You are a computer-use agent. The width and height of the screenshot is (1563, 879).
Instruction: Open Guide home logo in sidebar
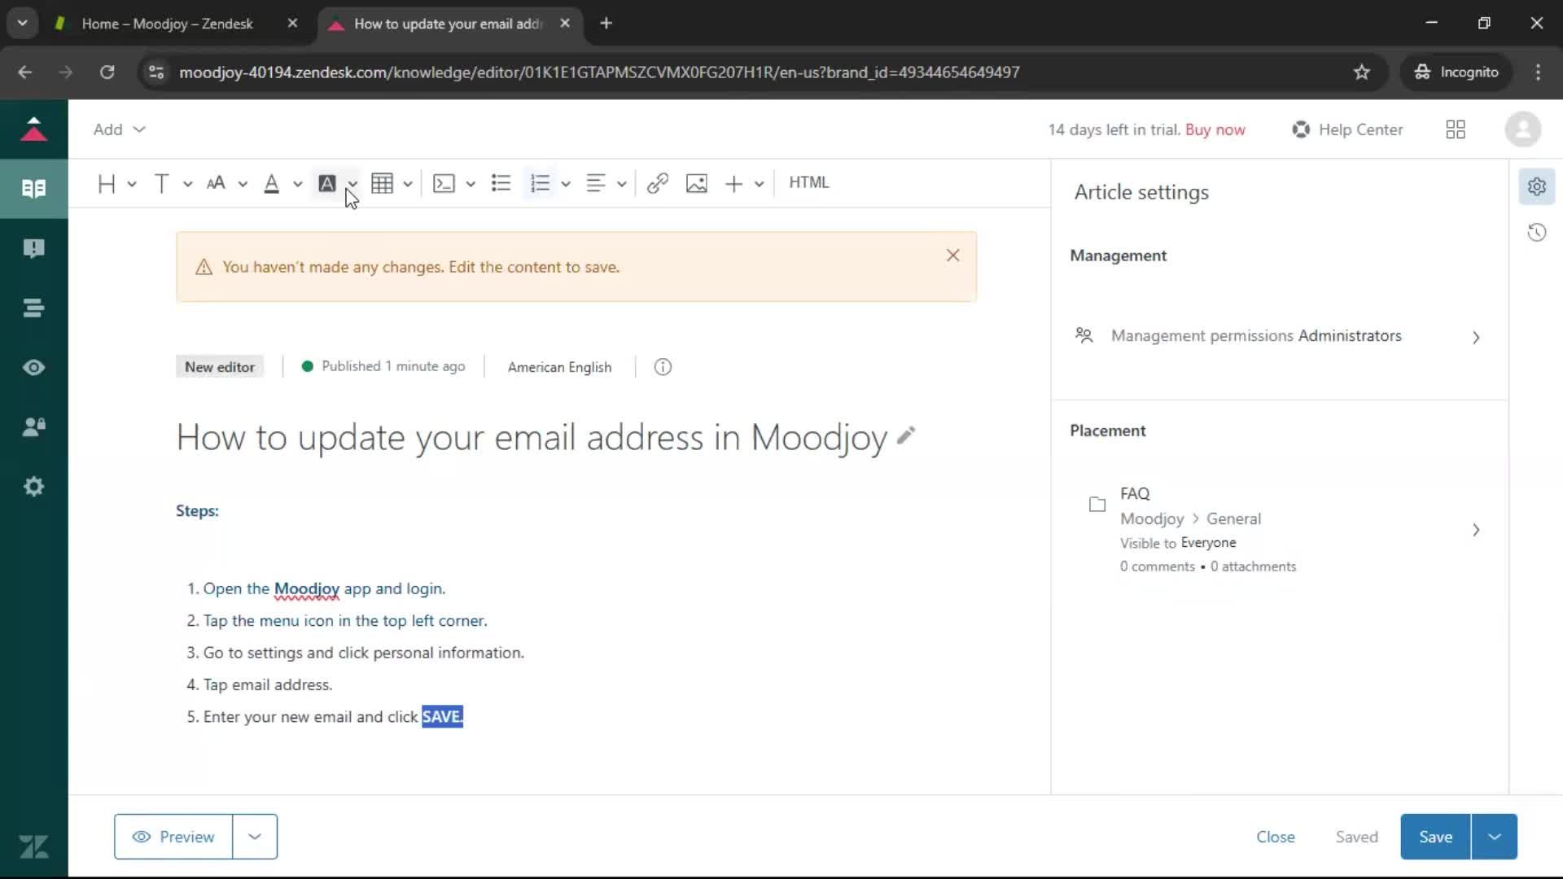pyautogui.click(x=33, y=129)
